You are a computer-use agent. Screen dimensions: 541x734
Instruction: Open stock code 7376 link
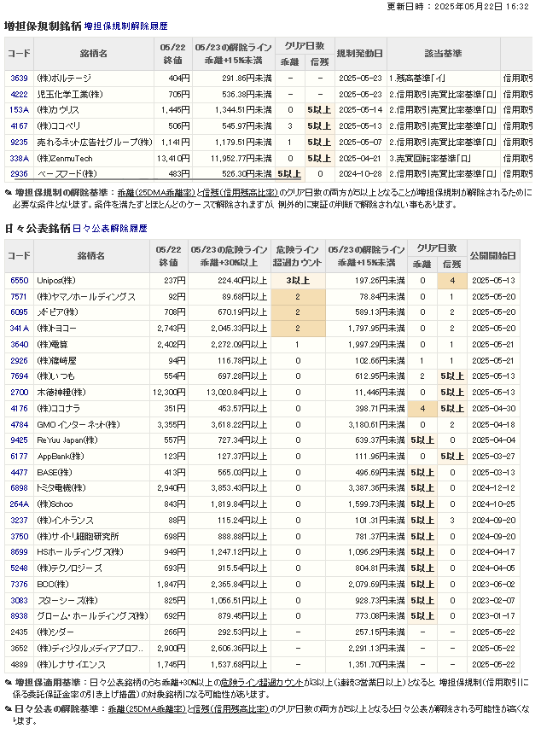pyautogui.click(x=19, y=585)
